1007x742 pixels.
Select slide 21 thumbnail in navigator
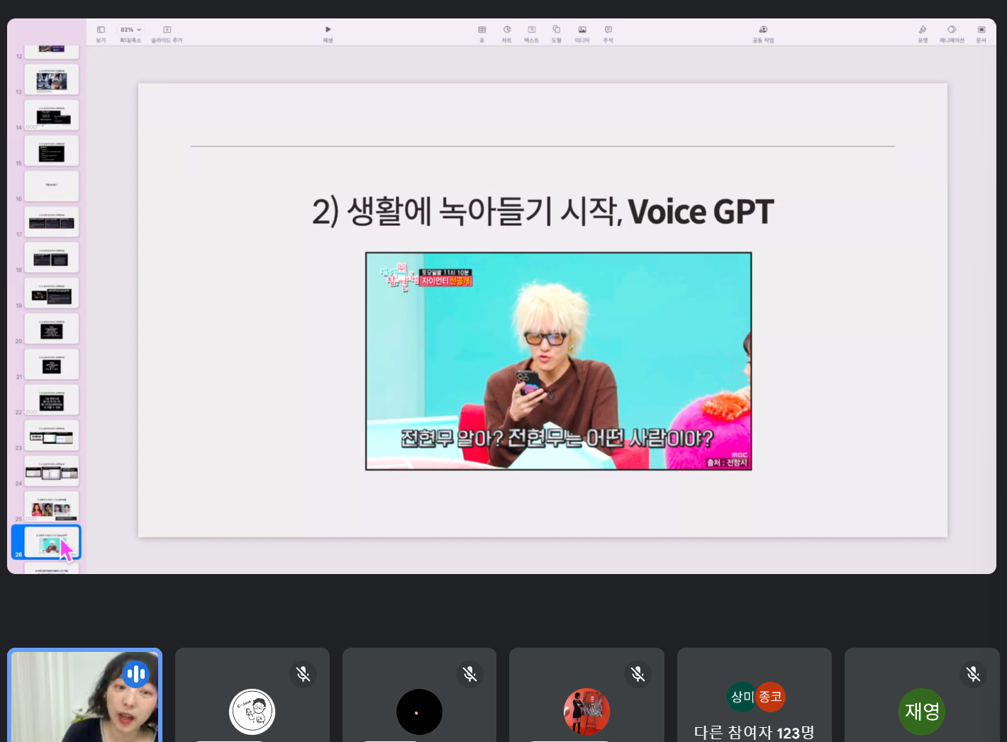point(52,364)
